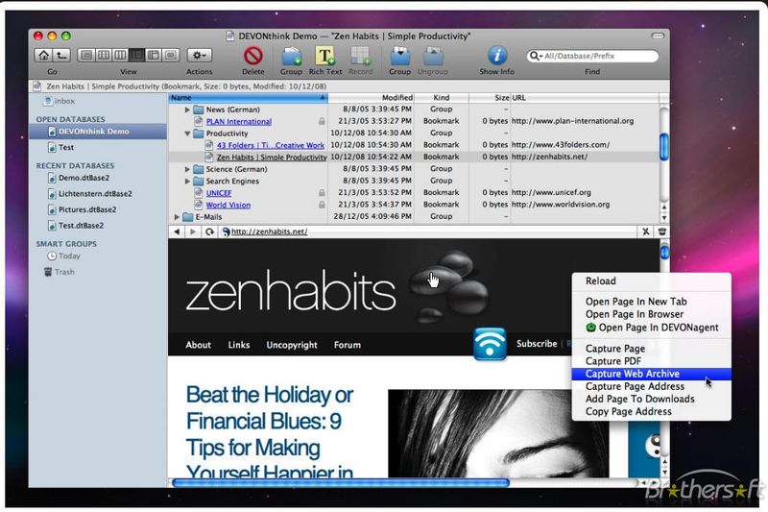The height and width of the screenshot is (512, 768).
Task: Open the PLAN International bookmark
Action: point(238,121)
